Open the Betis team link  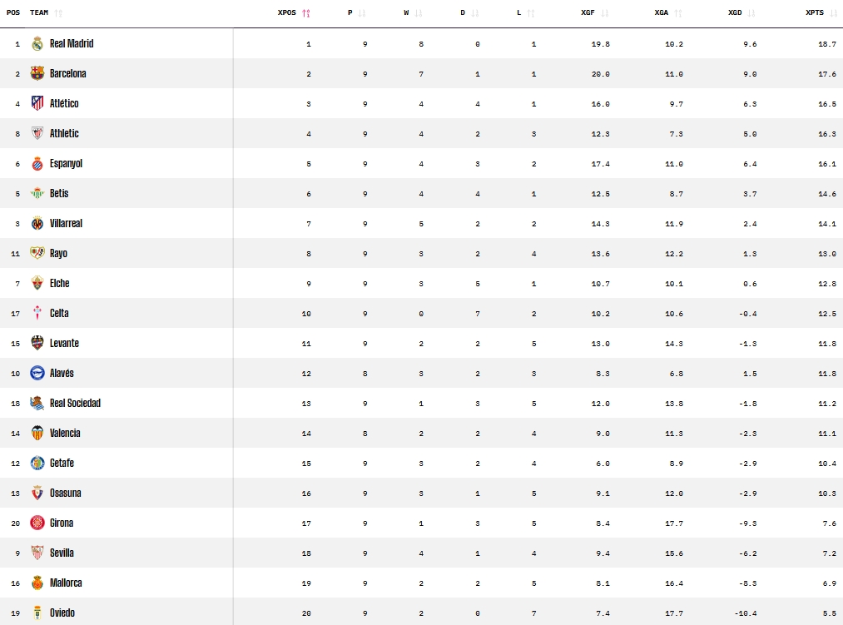[59, 194]
